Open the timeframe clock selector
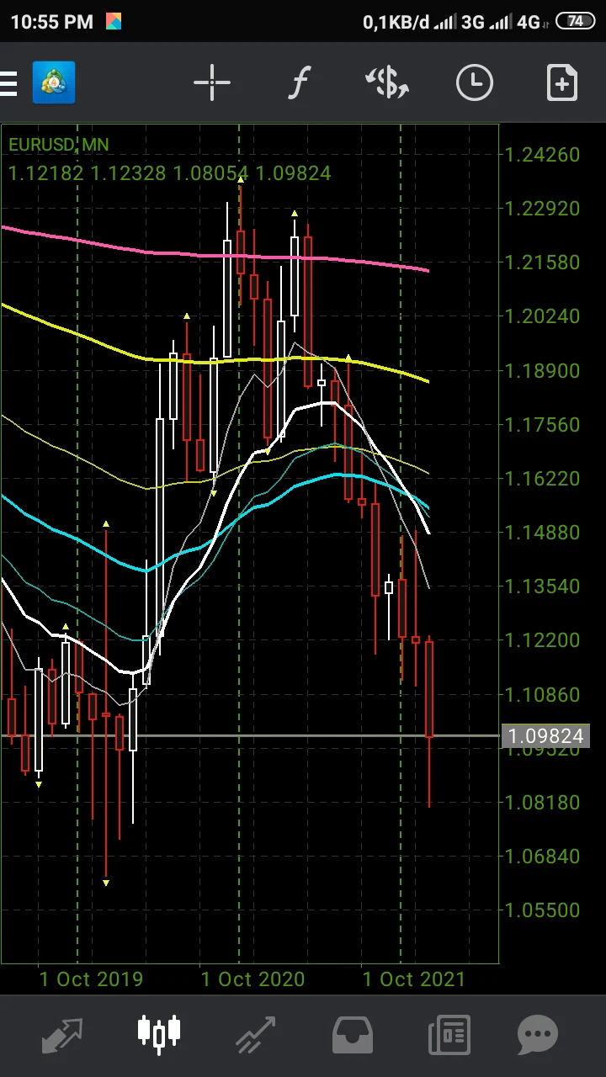The height and width of the screenshot is (1077, 606). click(475, 82)
